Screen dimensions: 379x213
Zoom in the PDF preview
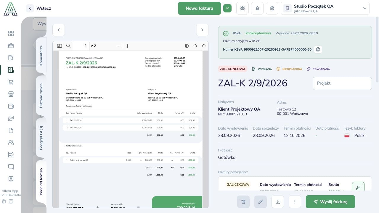(128, 46)
